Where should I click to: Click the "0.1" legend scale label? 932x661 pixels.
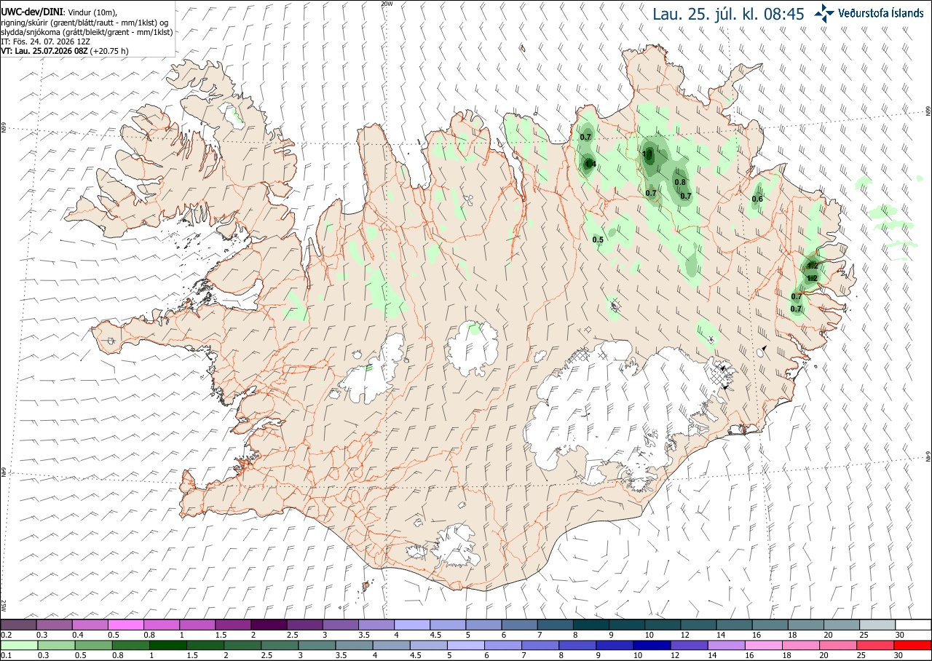[x=7, y=655]
